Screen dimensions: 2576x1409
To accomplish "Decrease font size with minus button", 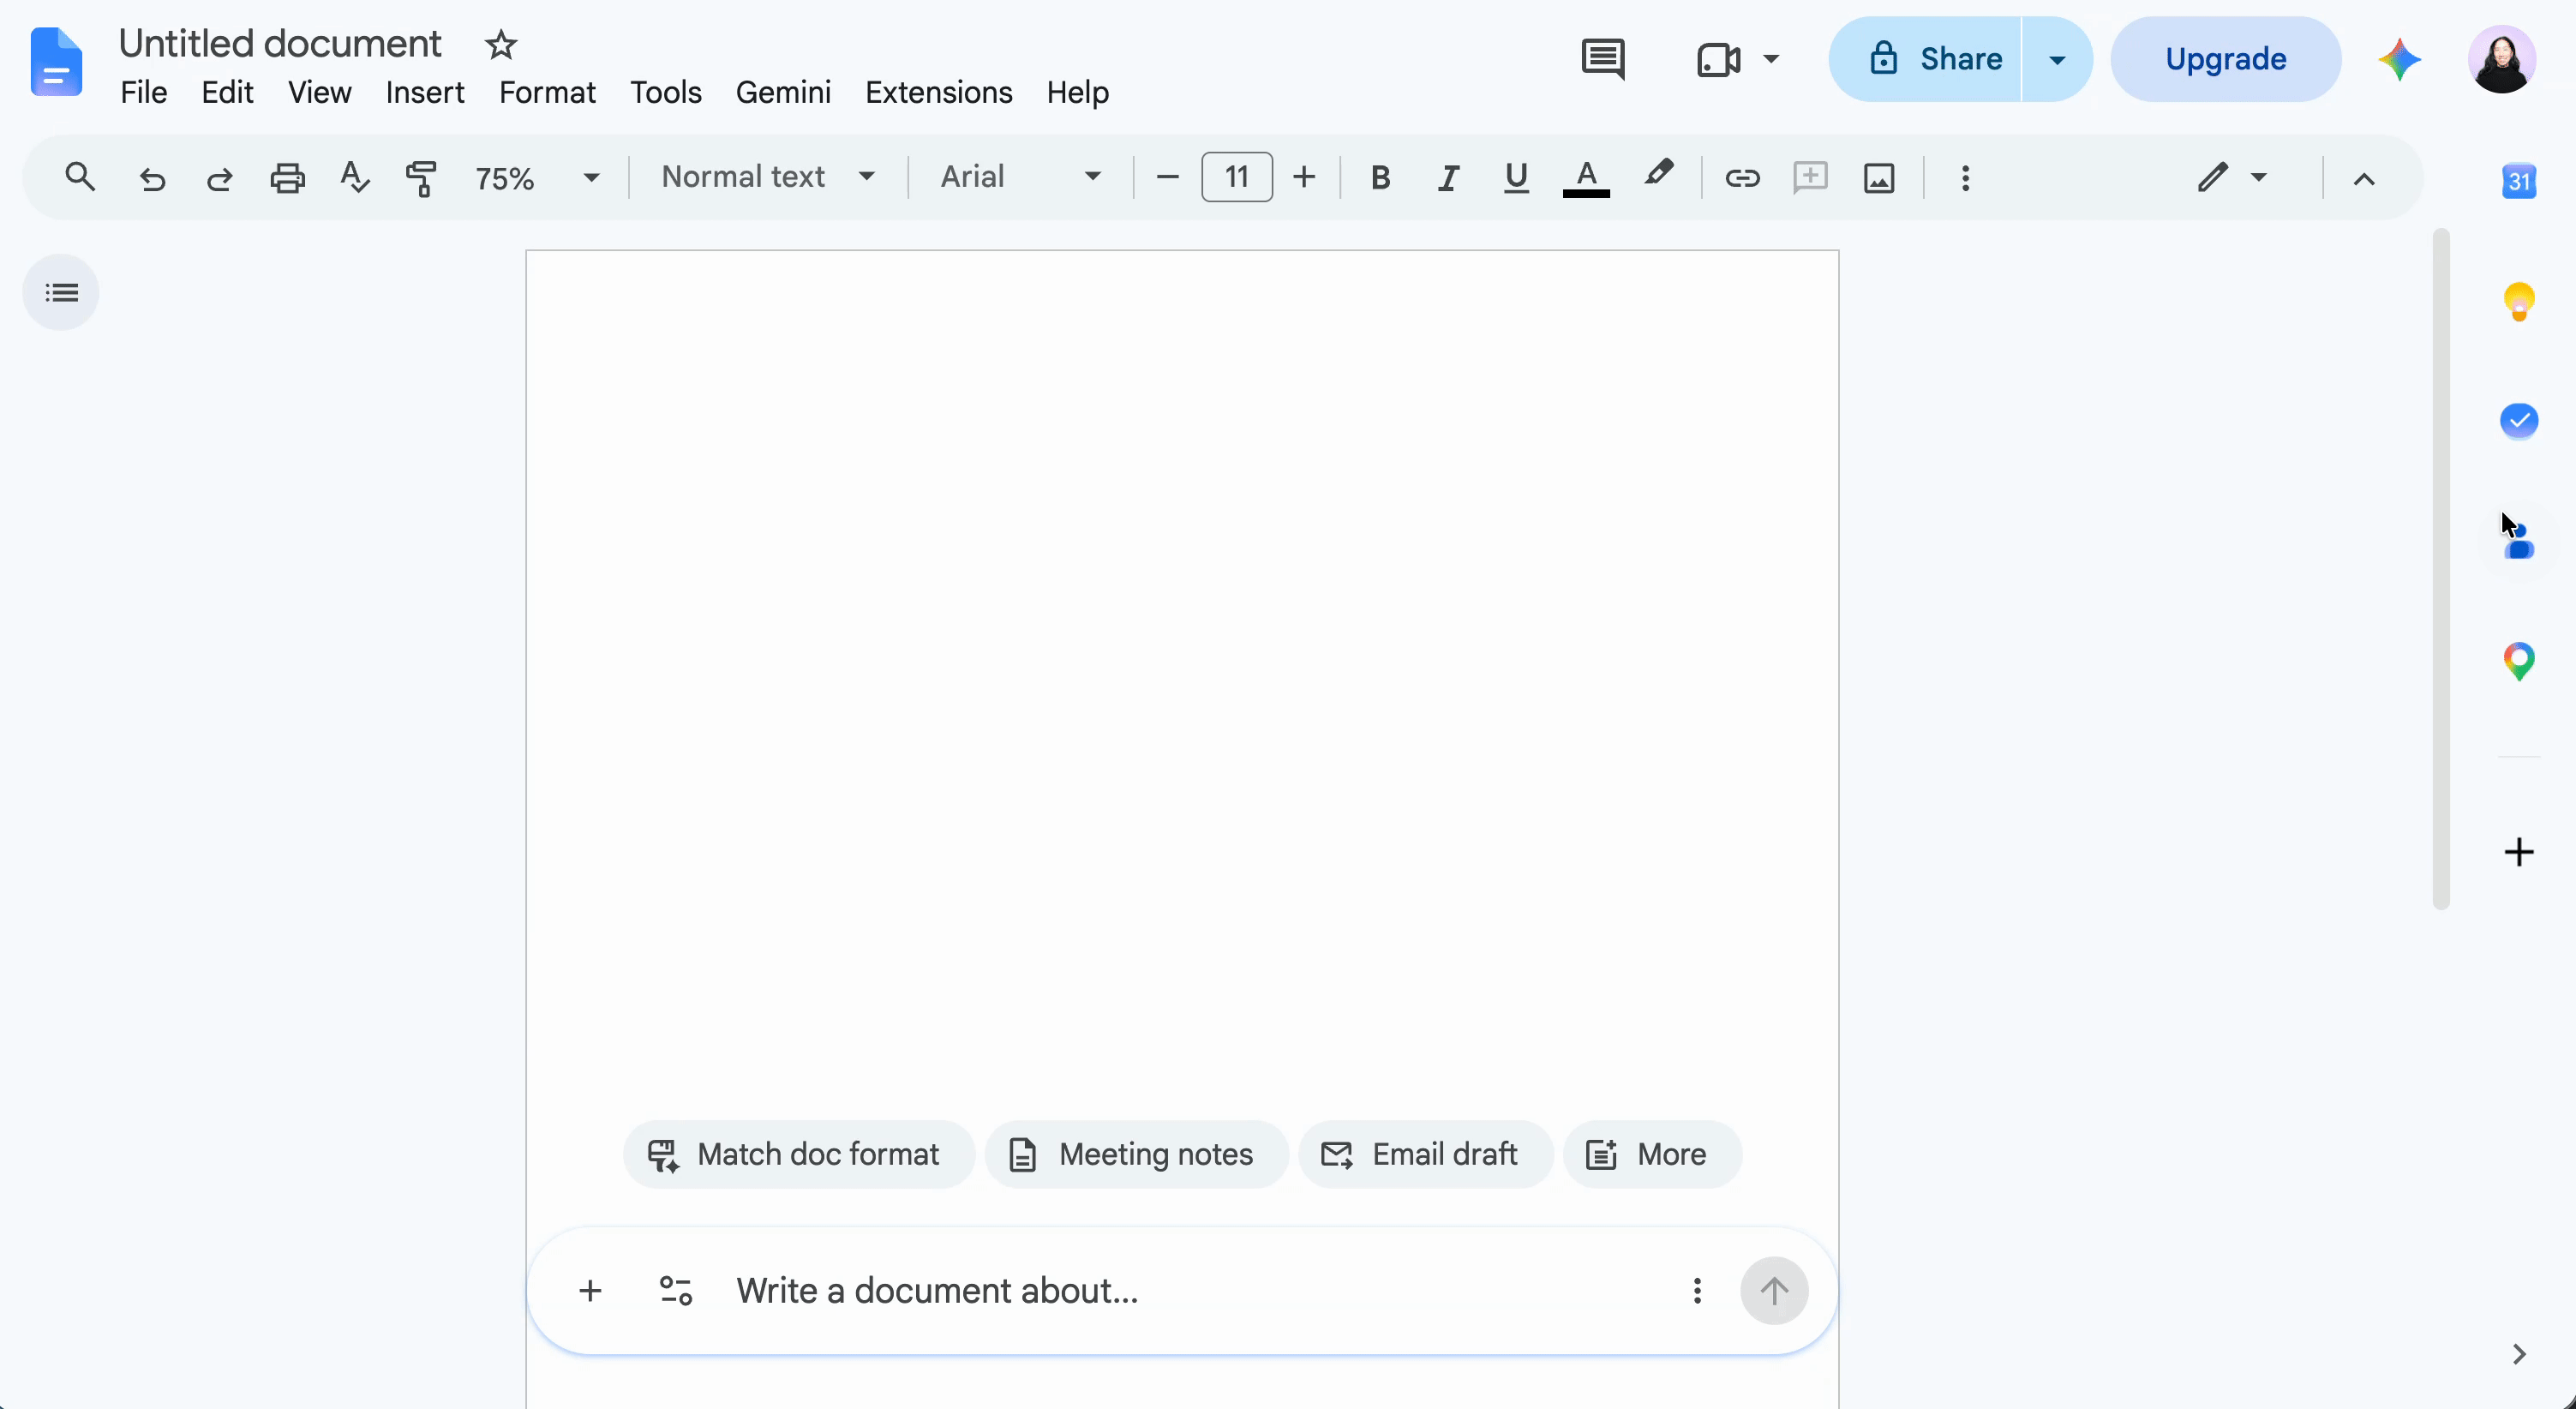I will [x=1167, y=178].
